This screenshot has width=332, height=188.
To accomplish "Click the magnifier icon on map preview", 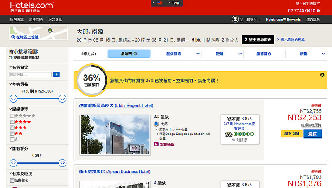I will (13, 37).
